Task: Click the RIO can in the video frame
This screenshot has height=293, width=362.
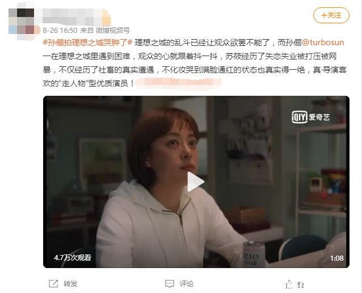Action: (251, 254)
